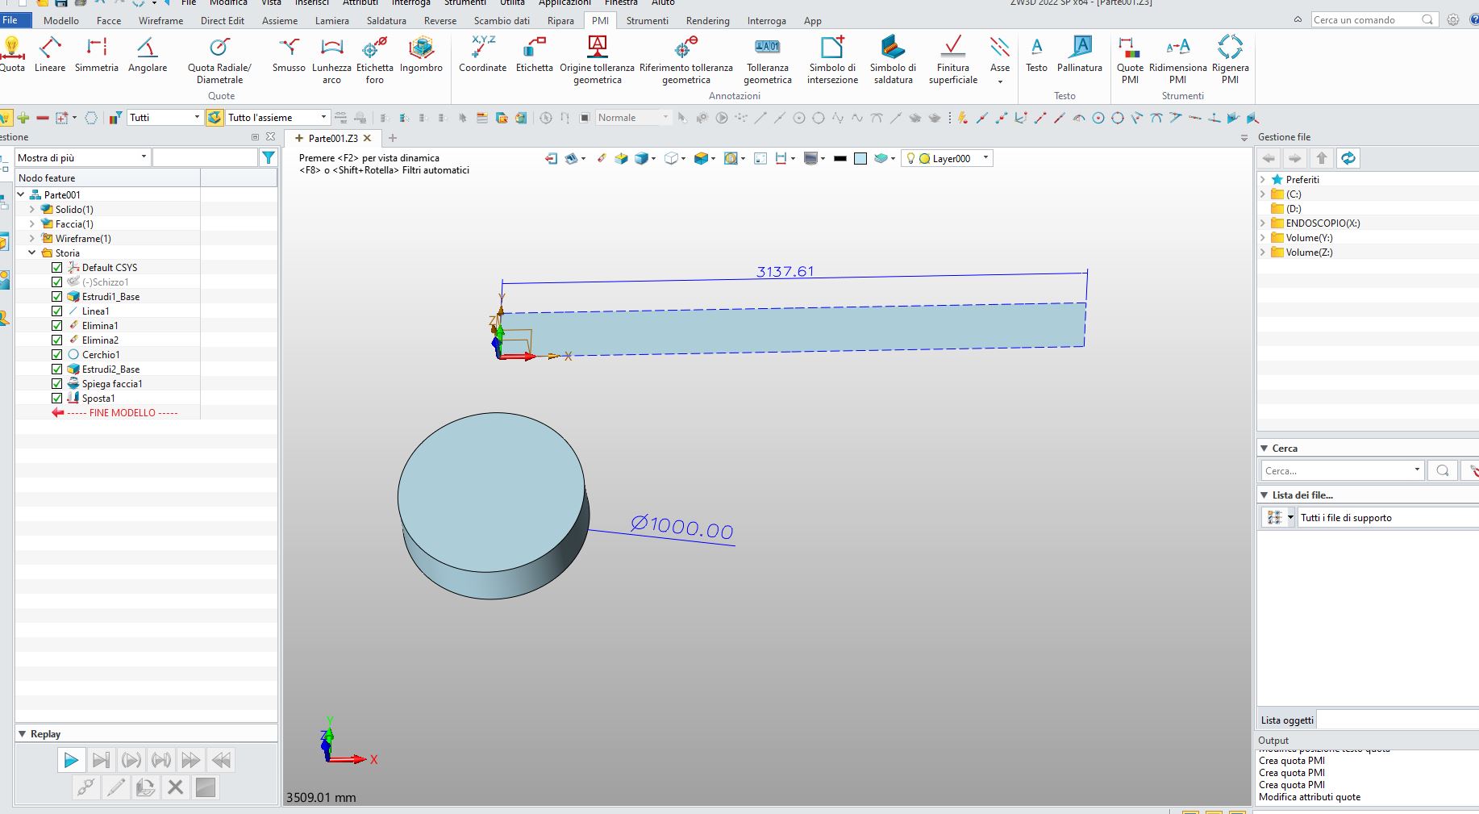The height and width of the screenshot is (814, 1479).
Task: Click the feature tree filter funnel icon
Action: pos(269,158)
